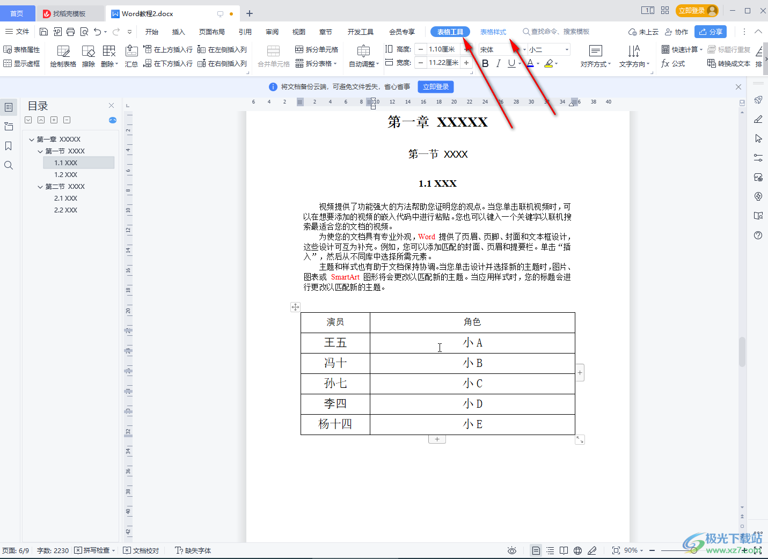
Task: Open the font size 小二 dropdown
Action: 567,49
